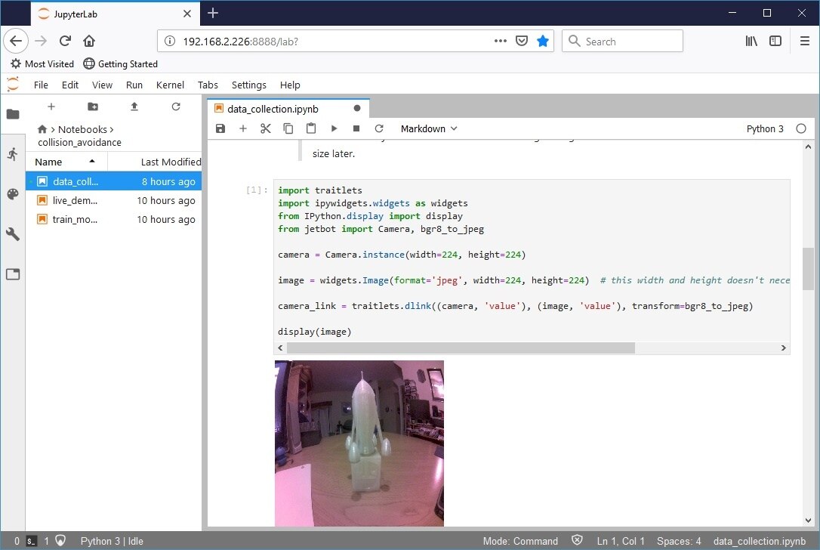Refresh the file list

point(176,107)
